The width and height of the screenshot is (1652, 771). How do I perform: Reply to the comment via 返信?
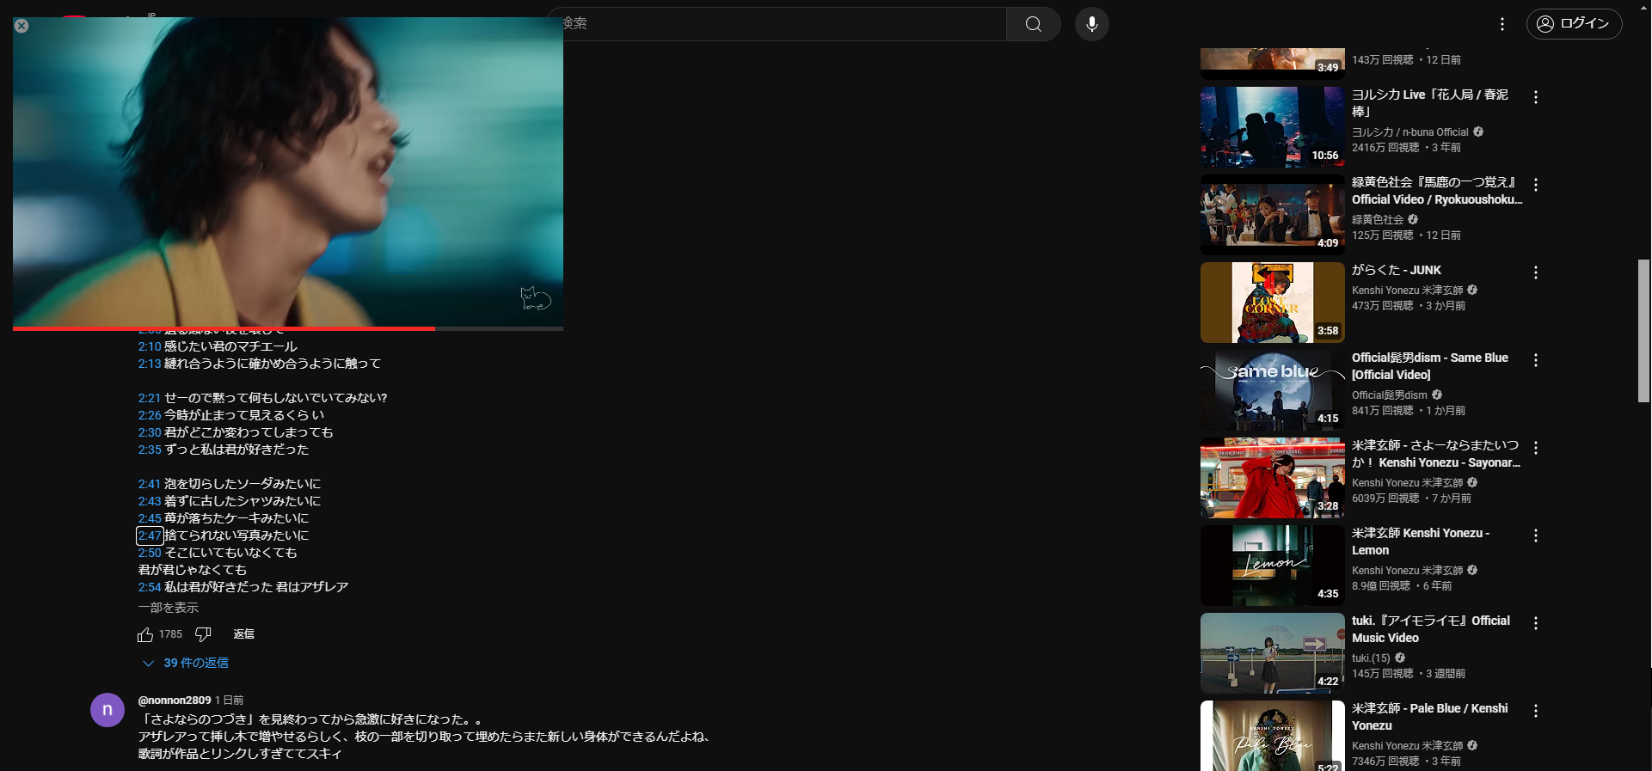(243, 634)
